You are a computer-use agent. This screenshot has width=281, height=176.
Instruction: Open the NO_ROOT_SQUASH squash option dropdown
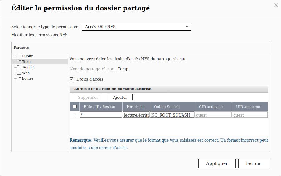172,115
